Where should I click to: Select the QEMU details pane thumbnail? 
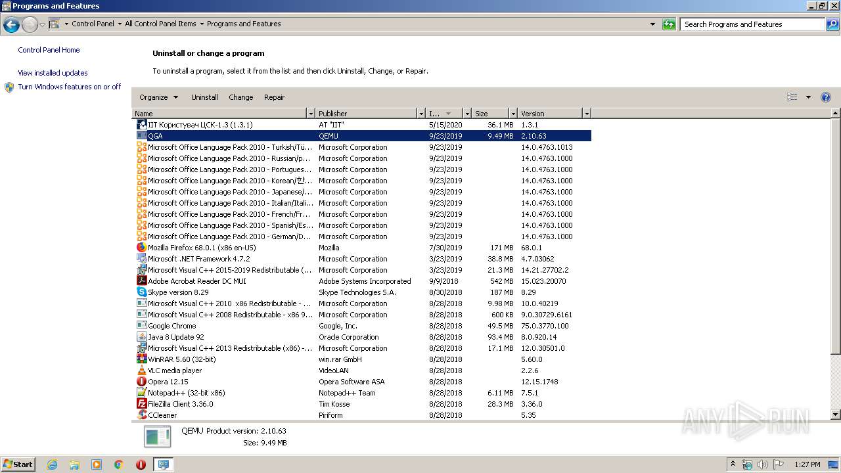(x=157, y=437)
